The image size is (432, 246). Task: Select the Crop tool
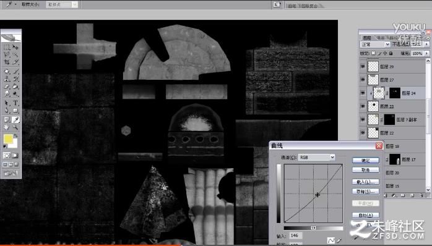pos(7,62)
